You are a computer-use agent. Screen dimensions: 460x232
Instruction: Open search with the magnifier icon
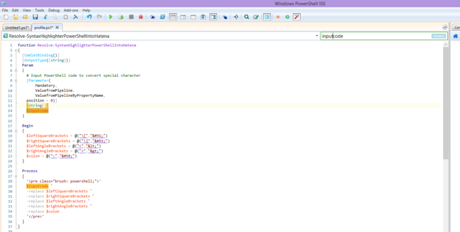247,17
